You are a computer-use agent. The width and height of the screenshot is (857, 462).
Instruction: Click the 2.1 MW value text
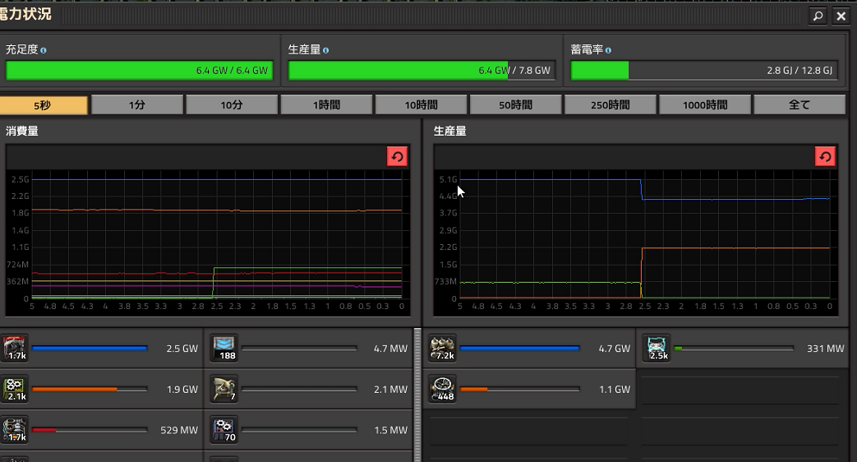(391, 390)
